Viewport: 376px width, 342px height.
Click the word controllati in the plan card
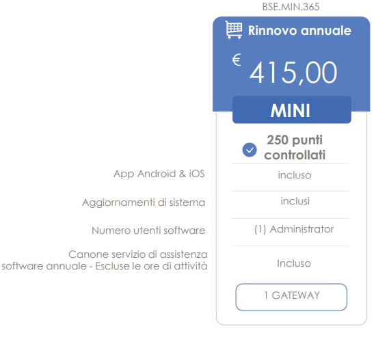[295, 155]
